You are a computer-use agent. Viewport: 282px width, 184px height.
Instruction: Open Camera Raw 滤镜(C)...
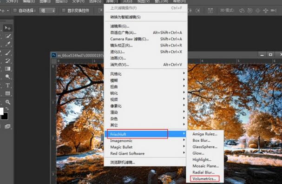[146, 39]
